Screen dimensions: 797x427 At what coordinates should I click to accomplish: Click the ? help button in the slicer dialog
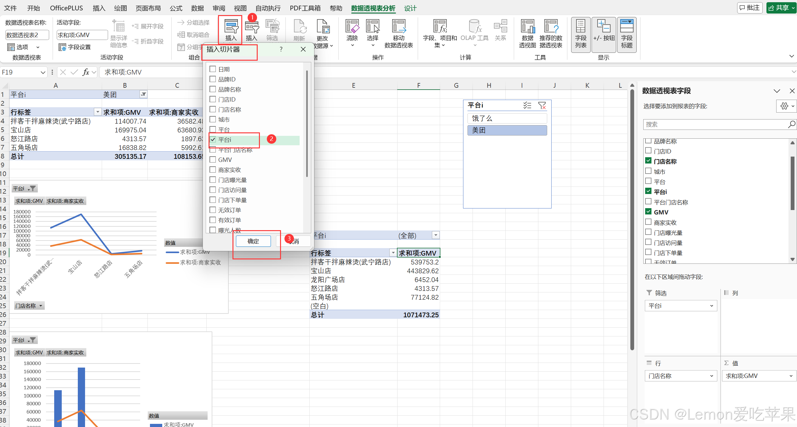281,49
